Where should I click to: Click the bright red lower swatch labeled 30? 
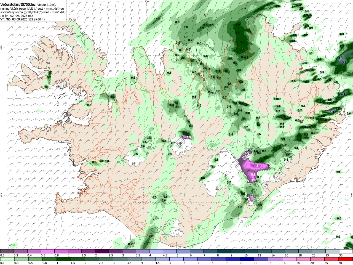(346, 259)
